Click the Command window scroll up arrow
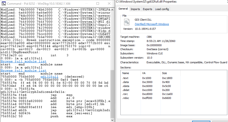 [x=112, y=10]
